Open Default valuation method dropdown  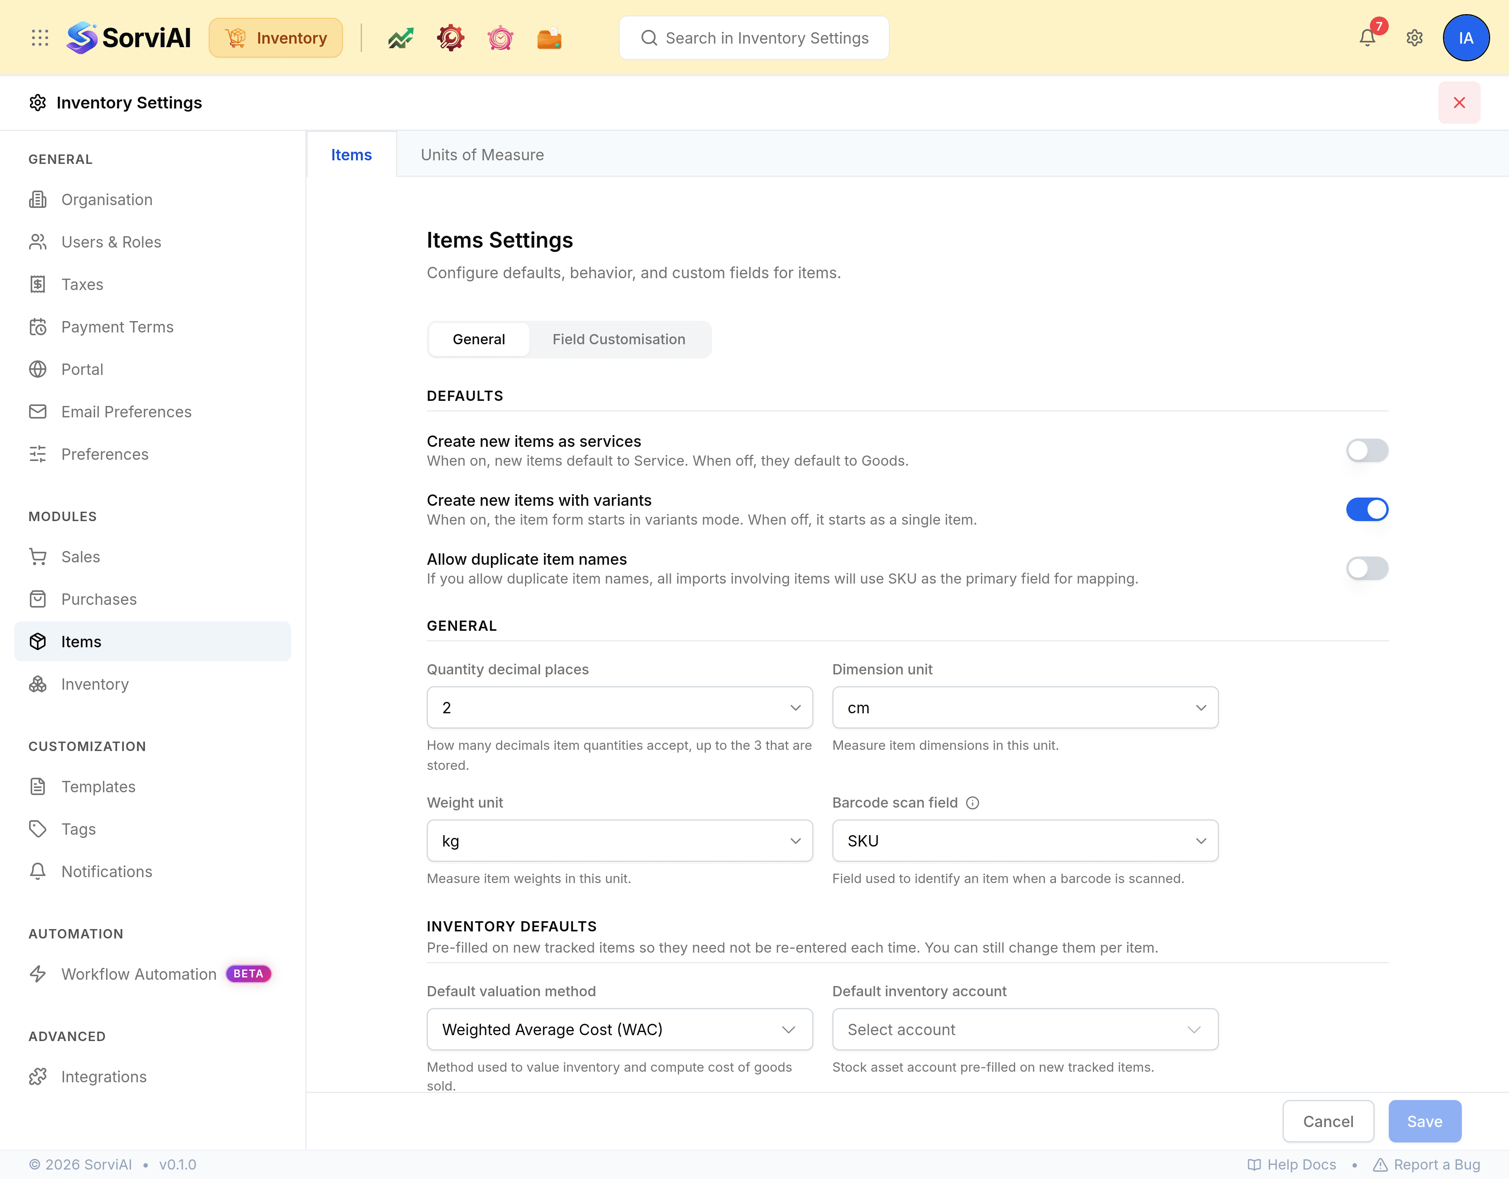pos(619,1029)
